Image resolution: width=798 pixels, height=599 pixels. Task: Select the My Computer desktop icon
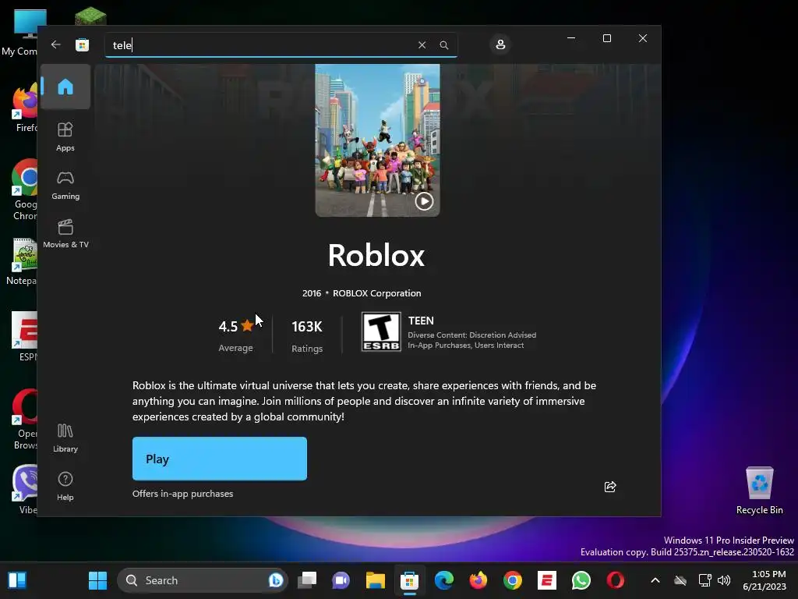coord(21,34)
